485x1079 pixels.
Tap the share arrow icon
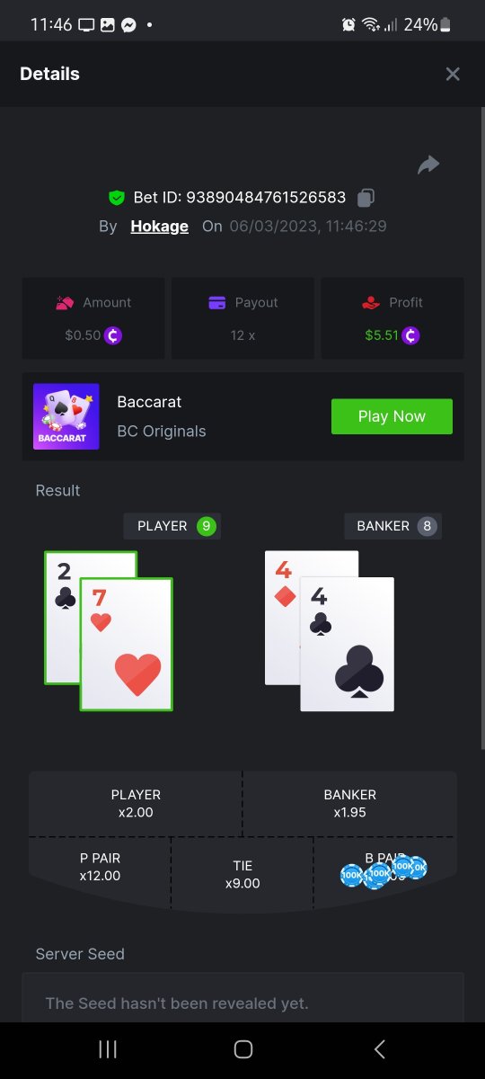pos(428,165)
